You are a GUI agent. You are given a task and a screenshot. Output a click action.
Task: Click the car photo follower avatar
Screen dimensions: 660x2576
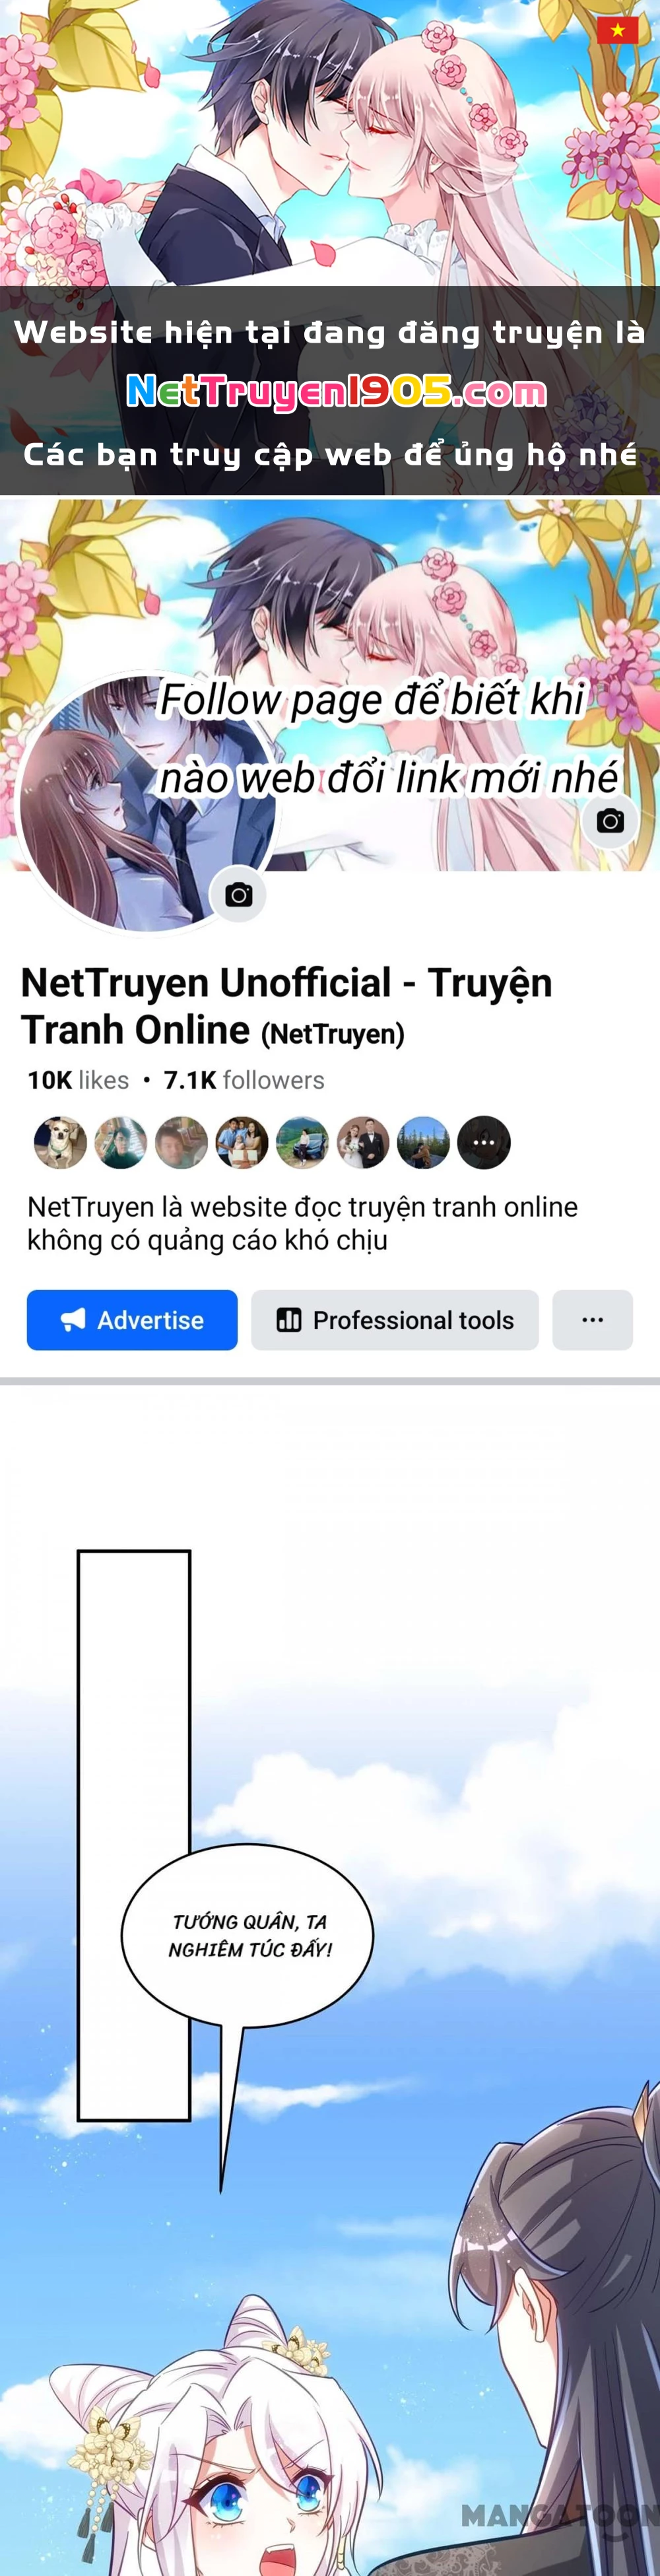pos(302,1142)
